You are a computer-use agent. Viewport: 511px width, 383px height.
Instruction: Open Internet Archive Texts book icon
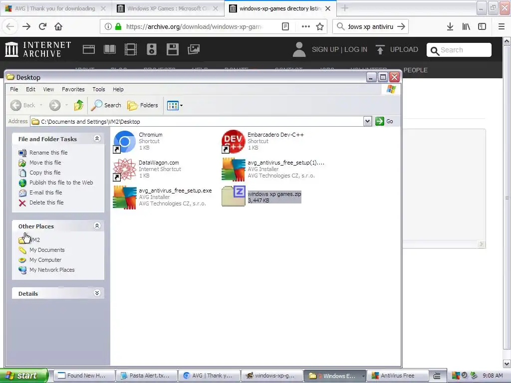tap(110, 49)
